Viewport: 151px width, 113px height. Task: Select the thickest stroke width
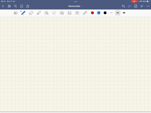(124, 13)
